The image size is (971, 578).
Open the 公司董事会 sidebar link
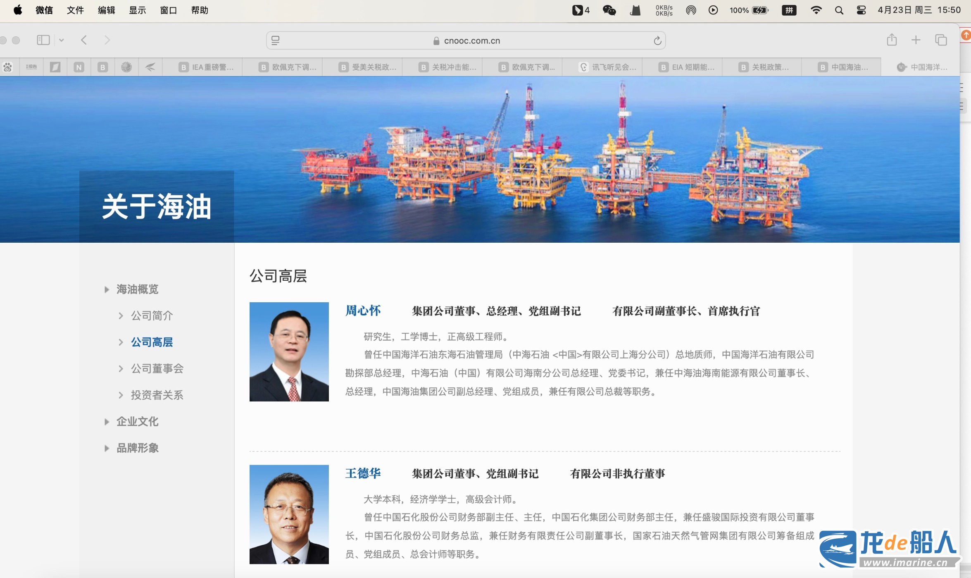[157, 368]
